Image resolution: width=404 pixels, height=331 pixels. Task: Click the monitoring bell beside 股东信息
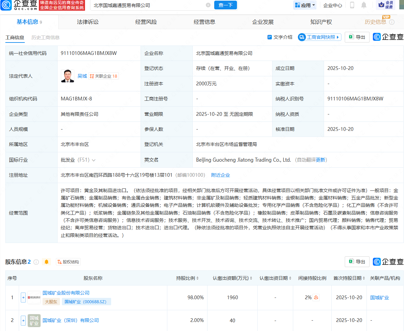(47, 262)
